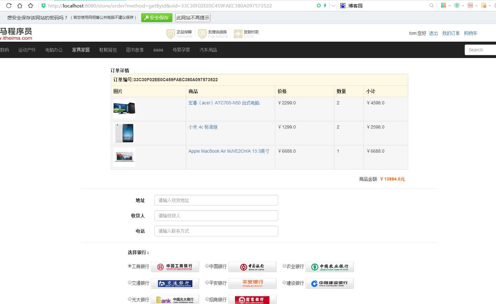The image size is (496, 304).
Task: Open the 鞋靴箱包 category menu
Action: click(x=108, y=50)
